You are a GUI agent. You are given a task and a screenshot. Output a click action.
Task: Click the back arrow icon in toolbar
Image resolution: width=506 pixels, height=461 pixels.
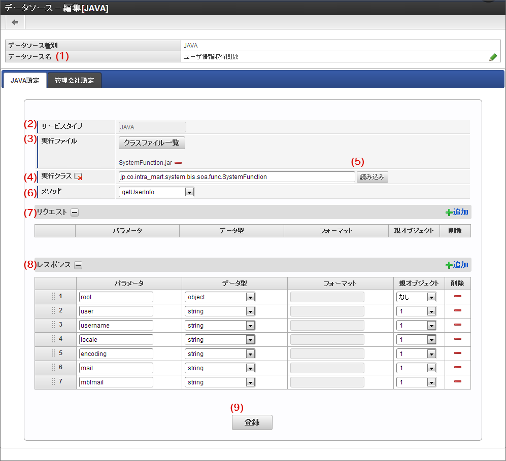(15, 22)
